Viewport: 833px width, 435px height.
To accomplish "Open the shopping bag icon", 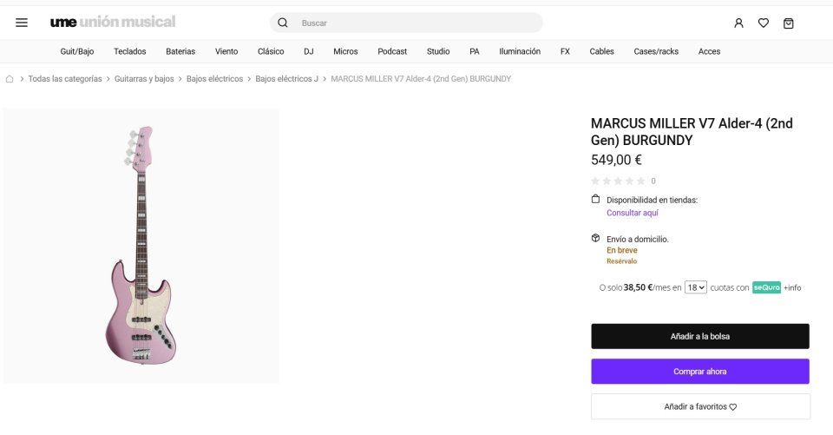I will click(788, 23).
